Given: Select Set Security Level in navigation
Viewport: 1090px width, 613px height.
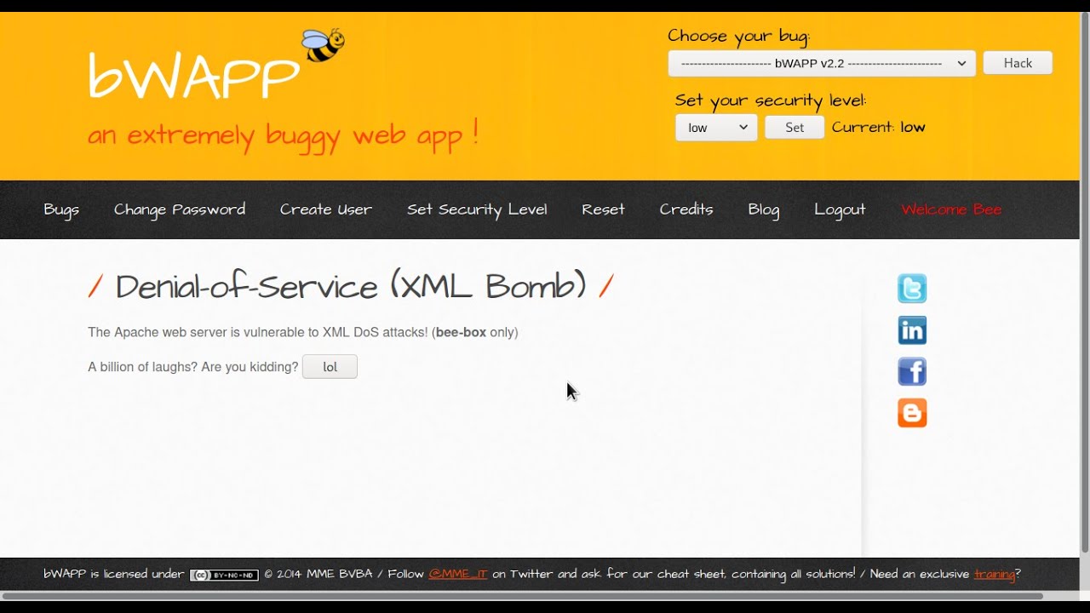Looking at the screenshot, I should click(x=477, y=209).
